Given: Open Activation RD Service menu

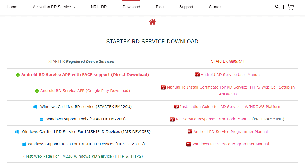Looking at the screenshot, I should point(52,7).
